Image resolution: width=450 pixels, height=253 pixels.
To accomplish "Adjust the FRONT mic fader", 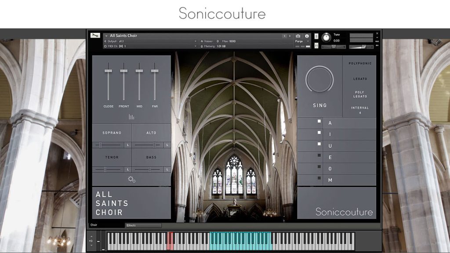I will 123,71.
